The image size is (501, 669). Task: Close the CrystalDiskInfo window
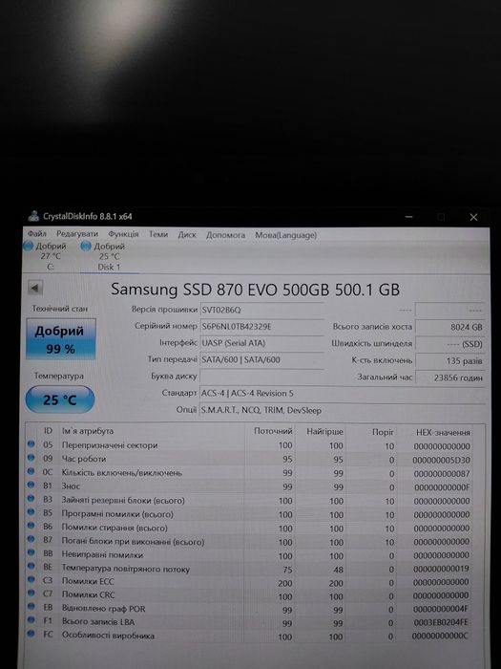click(473, 217)
